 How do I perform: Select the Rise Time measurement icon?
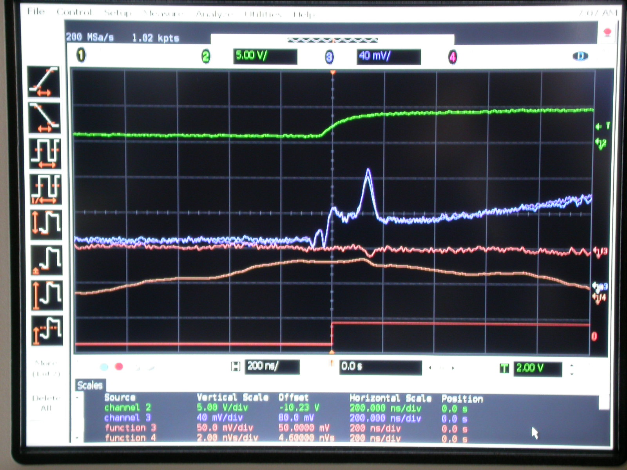tap(43, 82)
